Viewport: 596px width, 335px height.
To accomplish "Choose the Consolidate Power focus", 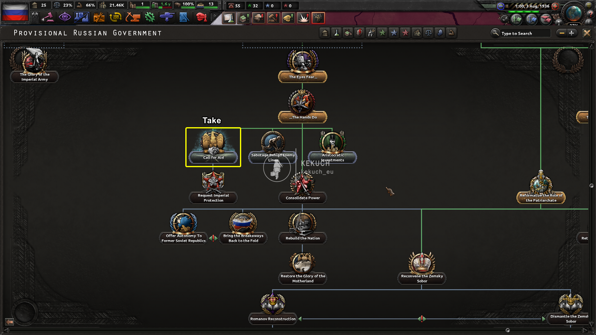I will coord(302,188).
